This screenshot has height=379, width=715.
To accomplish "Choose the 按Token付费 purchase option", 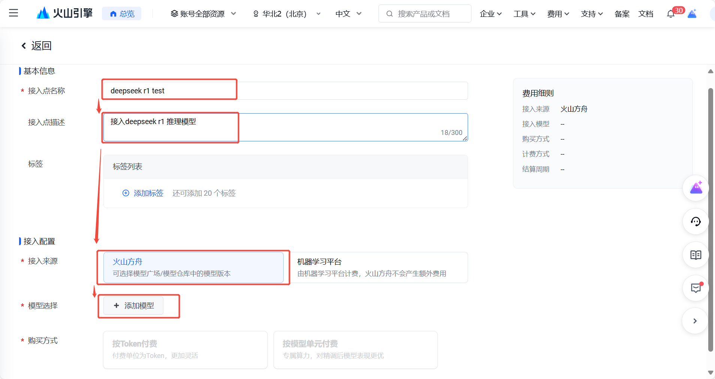I will point(185,350).
